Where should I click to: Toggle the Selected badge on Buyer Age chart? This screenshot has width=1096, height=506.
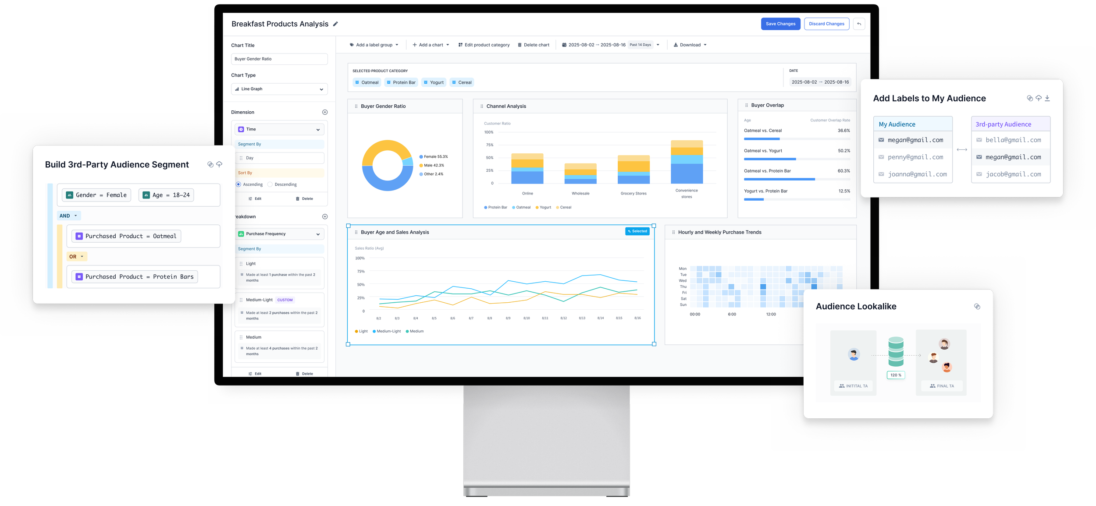(637, 231)
